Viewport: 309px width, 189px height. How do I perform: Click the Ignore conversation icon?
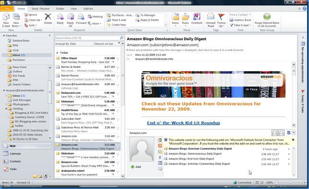[26, 15]
